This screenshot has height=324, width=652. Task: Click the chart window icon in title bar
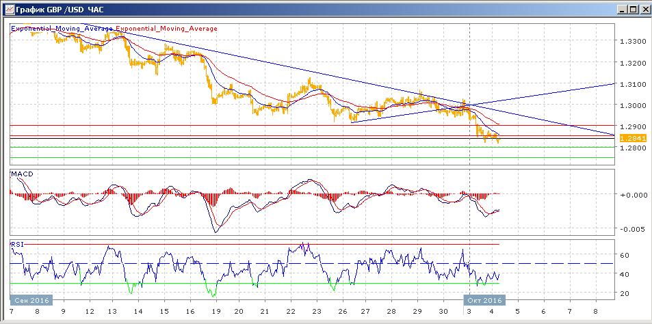9,9
